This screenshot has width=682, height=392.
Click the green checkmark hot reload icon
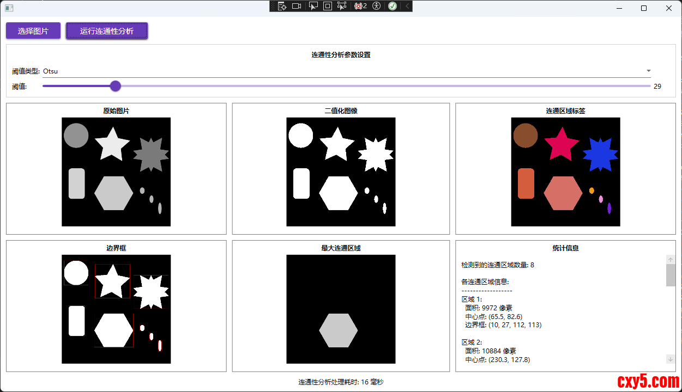coord(392,6)
